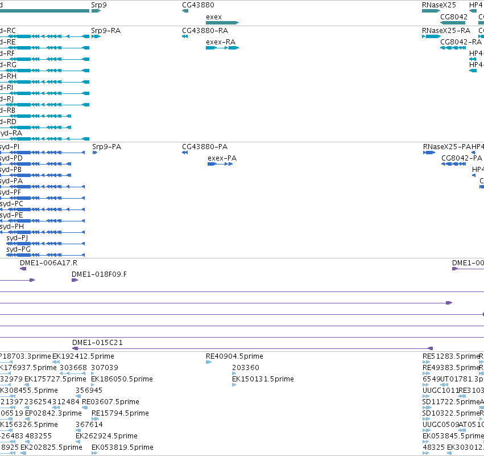Screen dimensions: 484x456
Task: Click the CG43880-PA protein label
Action: (205, 147)
